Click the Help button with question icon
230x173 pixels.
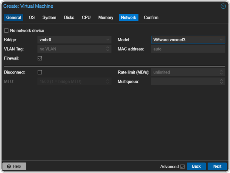point(14,166)
